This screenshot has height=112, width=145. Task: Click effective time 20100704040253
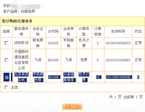tap(118, 43)
